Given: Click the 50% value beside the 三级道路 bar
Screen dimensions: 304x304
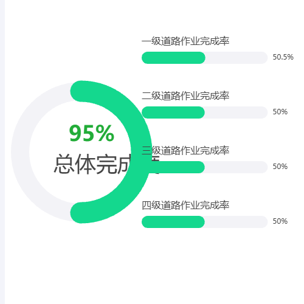Looking at the screenshot, I should pyautogui.click(x=280, y=167).
